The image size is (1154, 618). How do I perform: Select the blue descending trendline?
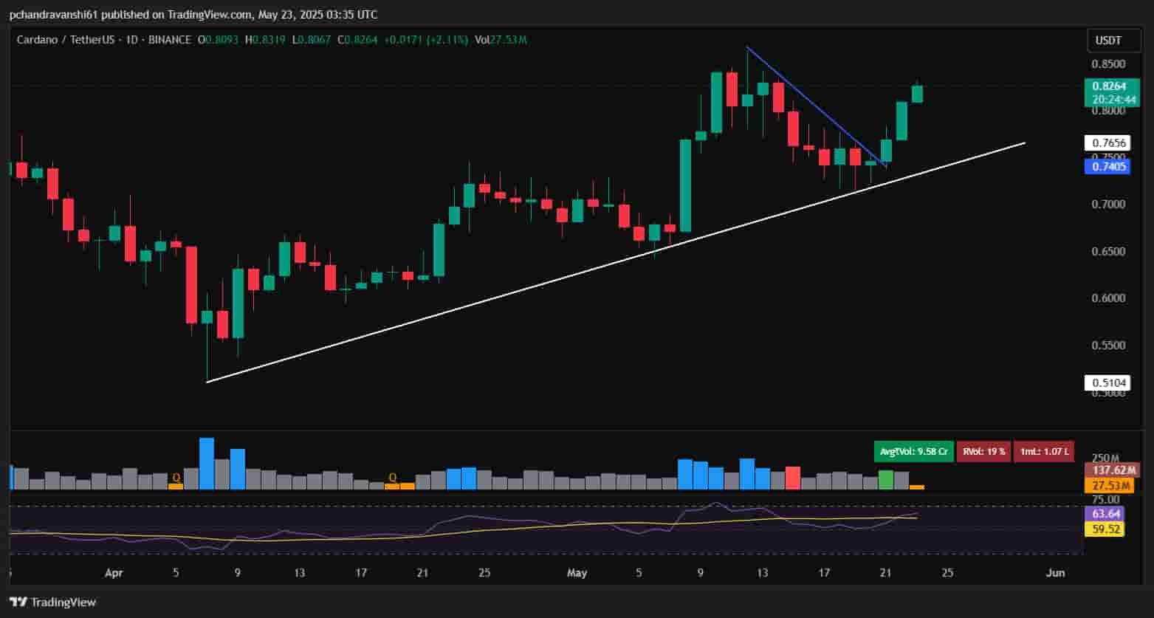click(x=812, y=103)
